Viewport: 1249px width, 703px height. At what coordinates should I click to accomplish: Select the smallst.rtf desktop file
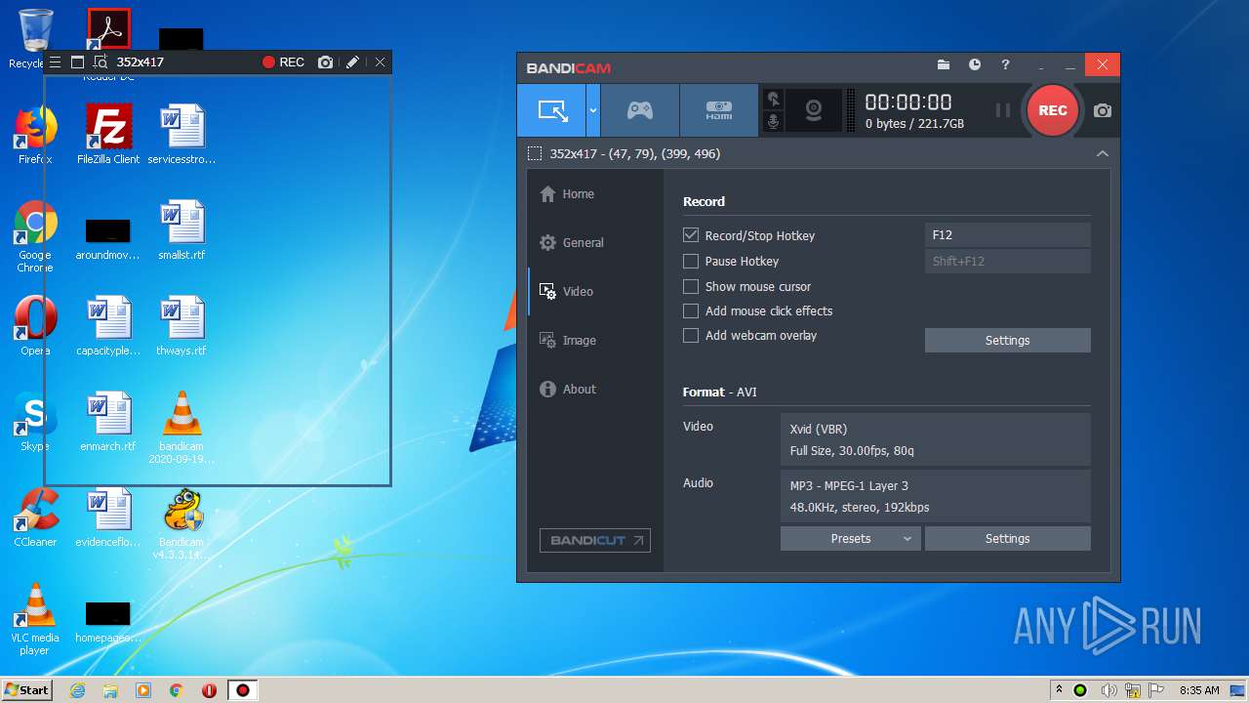coord(181,230)
